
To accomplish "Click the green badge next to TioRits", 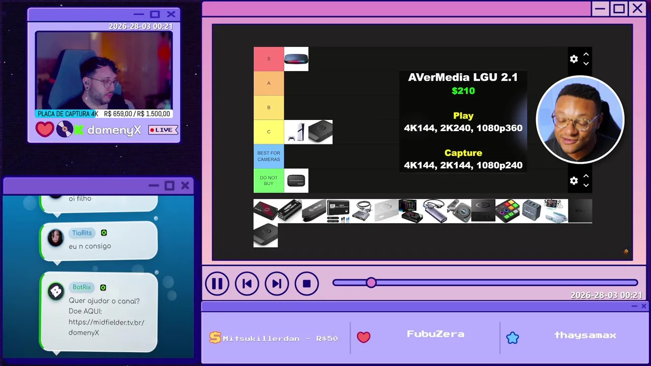I will pyautogui.click(x=104, y=233).
